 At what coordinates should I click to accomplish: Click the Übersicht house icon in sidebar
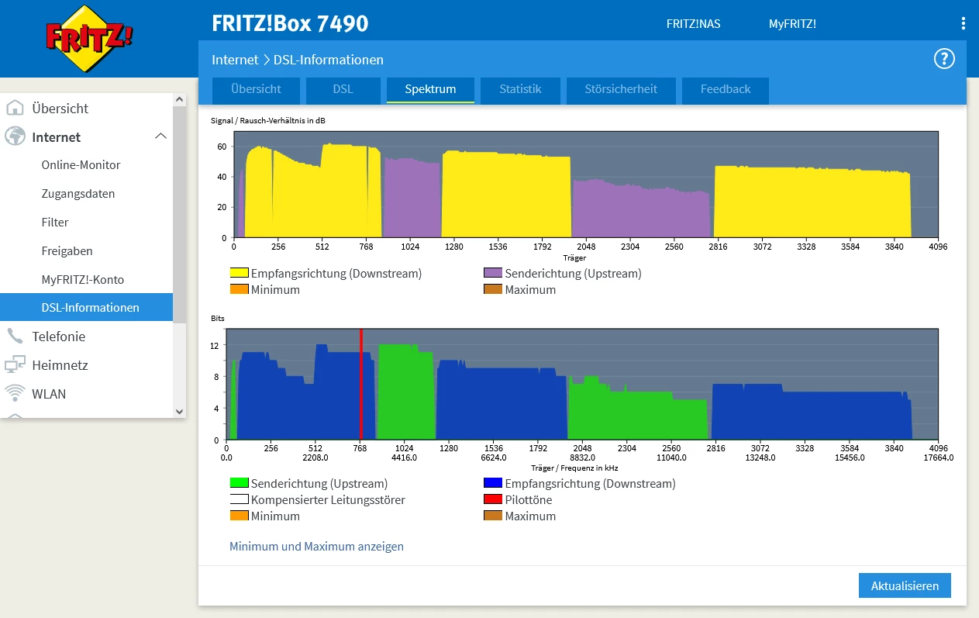15,109
